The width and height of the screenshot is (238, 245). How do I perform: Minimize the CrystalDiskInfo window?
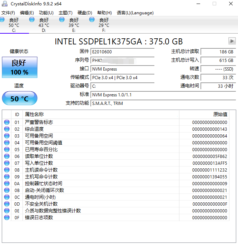(x=198, y=4)
